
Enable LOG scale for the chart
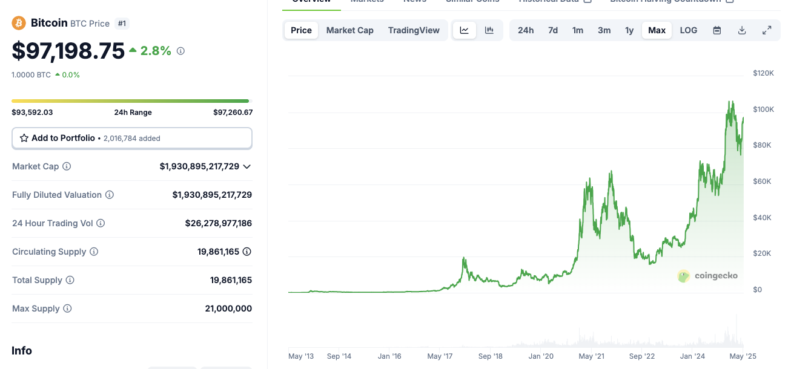(x=688, y=30)
